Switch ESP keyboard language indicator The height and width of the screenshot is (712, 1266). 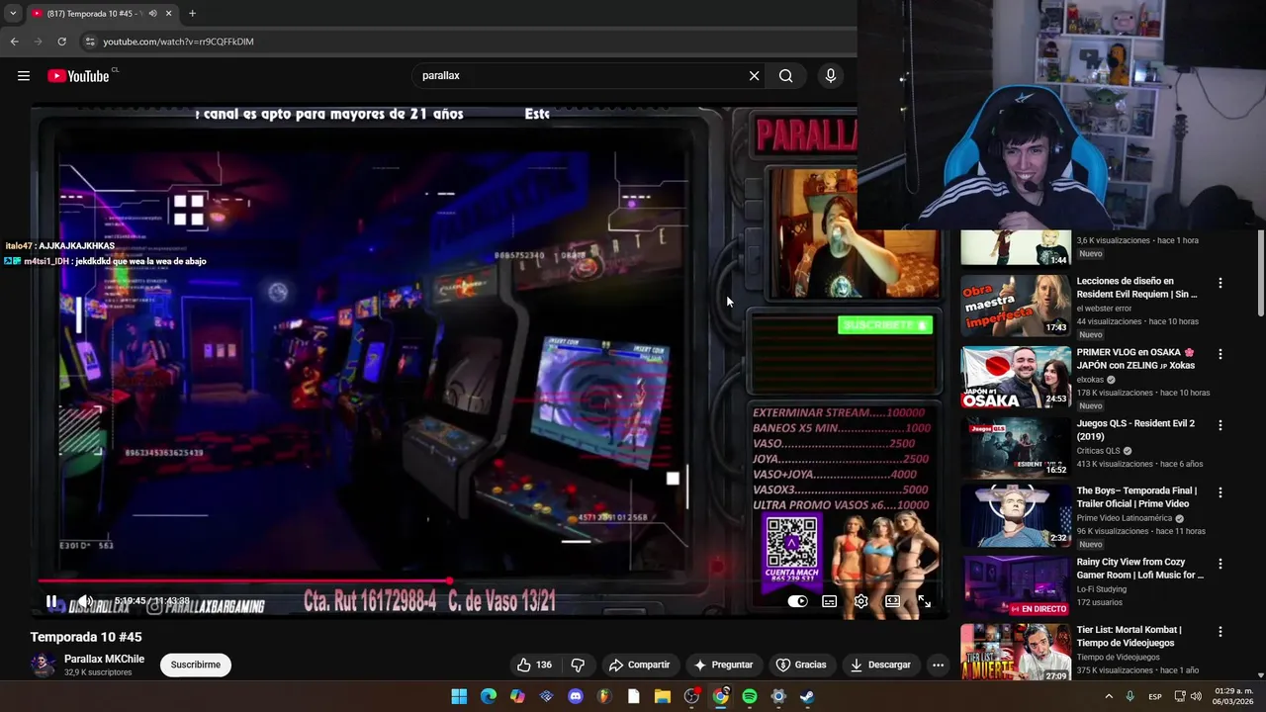[x=1155, y=697]
